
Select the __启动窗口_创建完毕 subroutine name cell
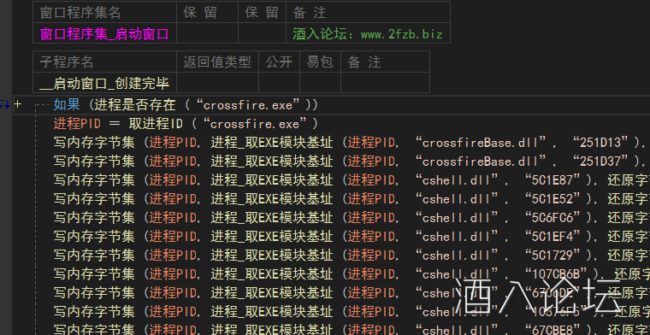tap(105, 83)
